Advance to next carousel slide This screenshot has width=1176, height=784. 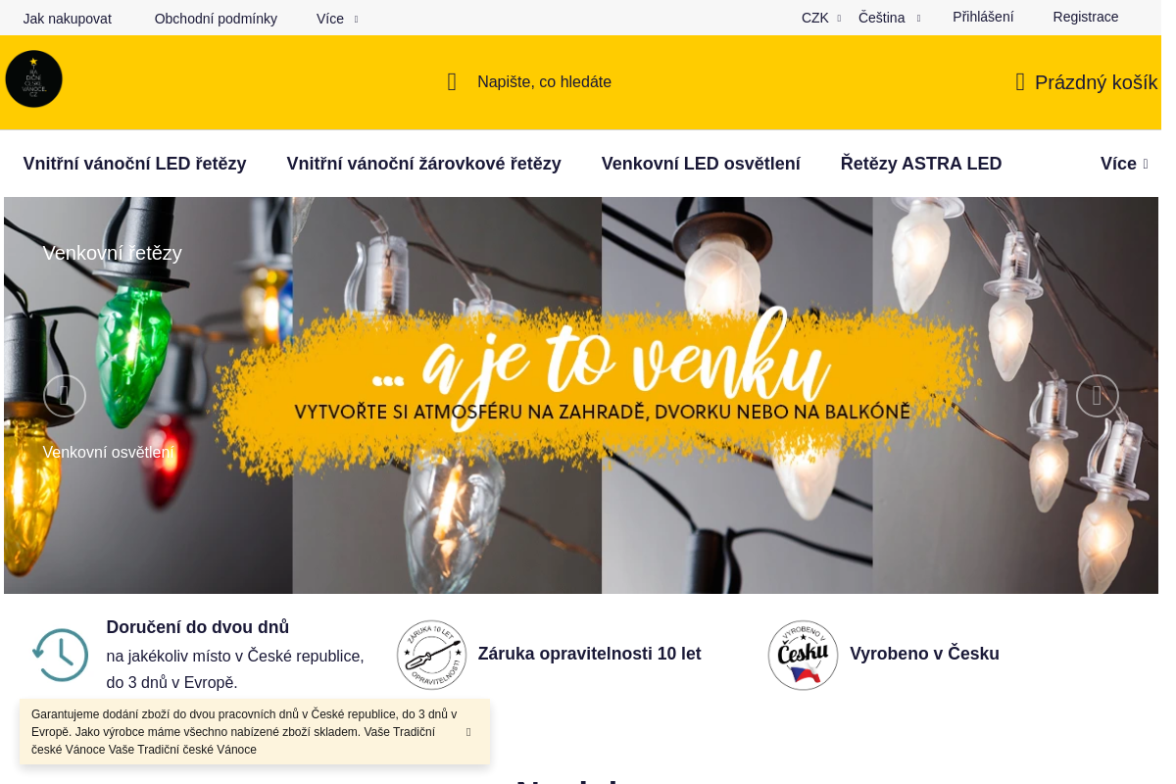[1097, 396]
